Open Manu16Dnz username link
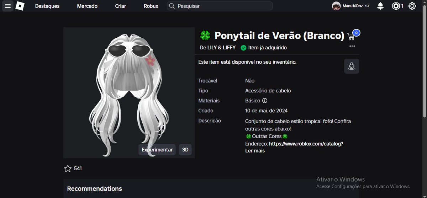The height and width of the screenshot is (198, 427). pyautogui.click(x=352, y=6)
